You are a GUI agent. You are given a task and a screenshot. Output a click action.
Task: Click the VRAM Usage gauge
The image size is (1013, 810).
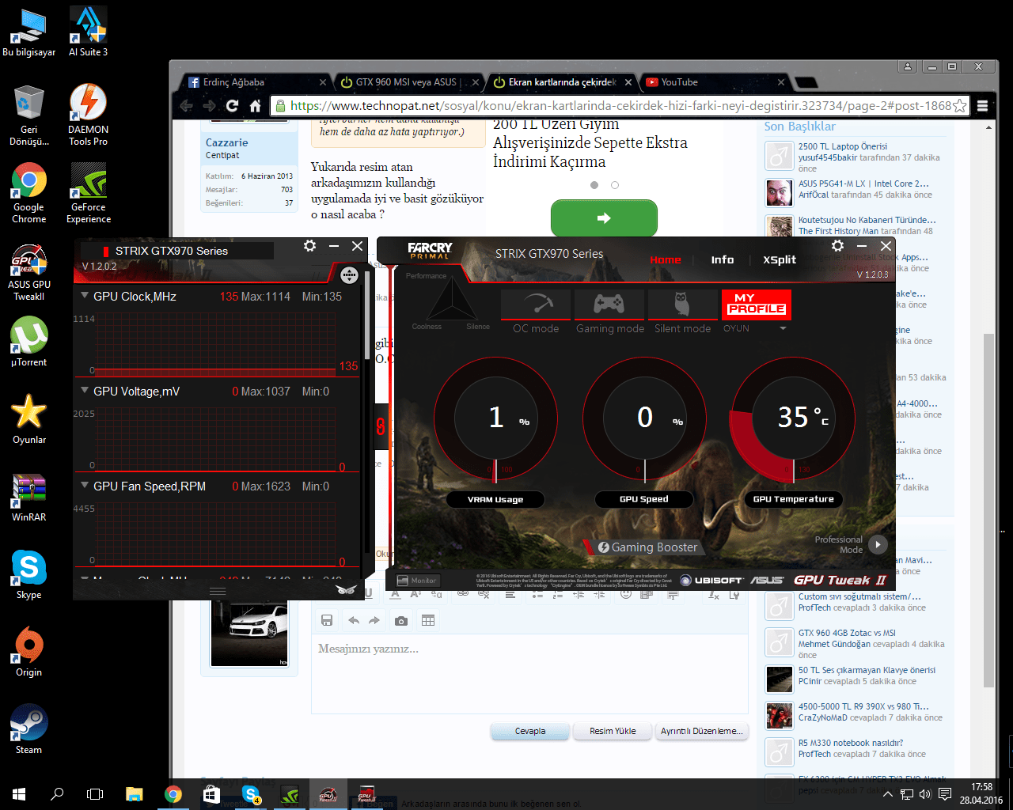pos(496,419)
